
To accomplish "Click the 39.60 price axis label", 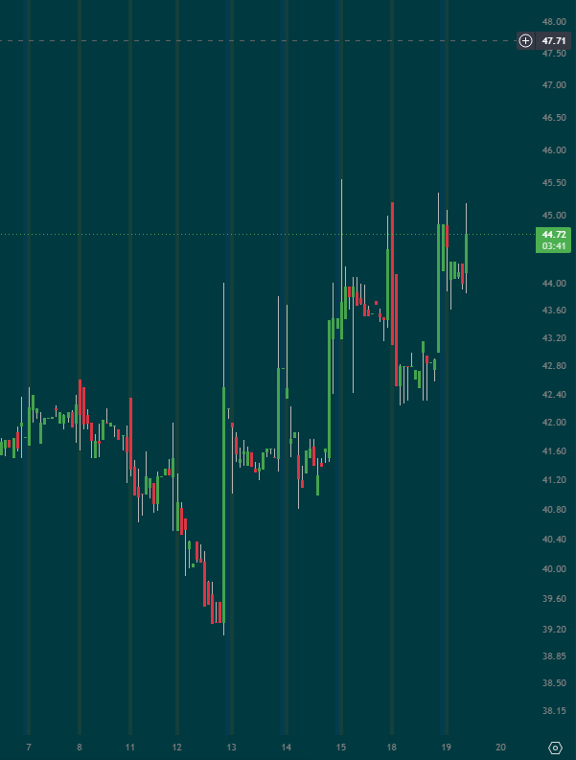I will (x=554, y=599).
